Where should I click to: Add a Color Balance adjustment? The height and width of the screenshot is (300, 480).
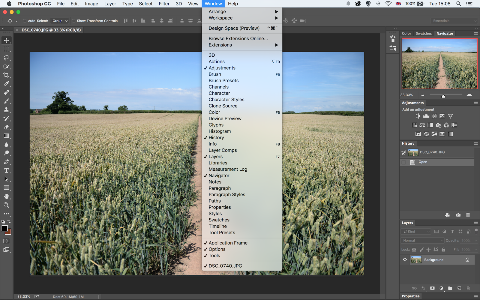[422, 125]
